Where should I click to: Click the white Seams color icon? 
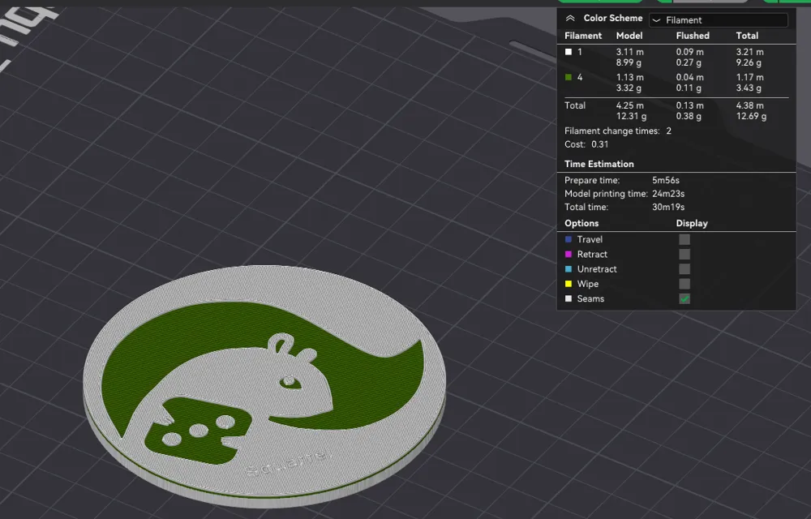click(569, 298)
